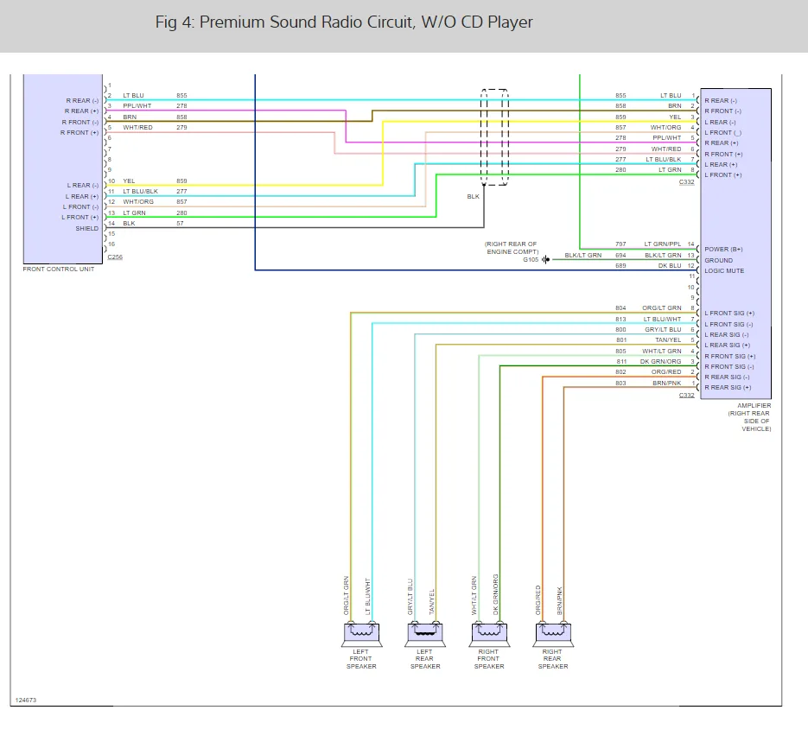Click the 'G105' ground label
This screenshot has width=808, height=729.
531,260
